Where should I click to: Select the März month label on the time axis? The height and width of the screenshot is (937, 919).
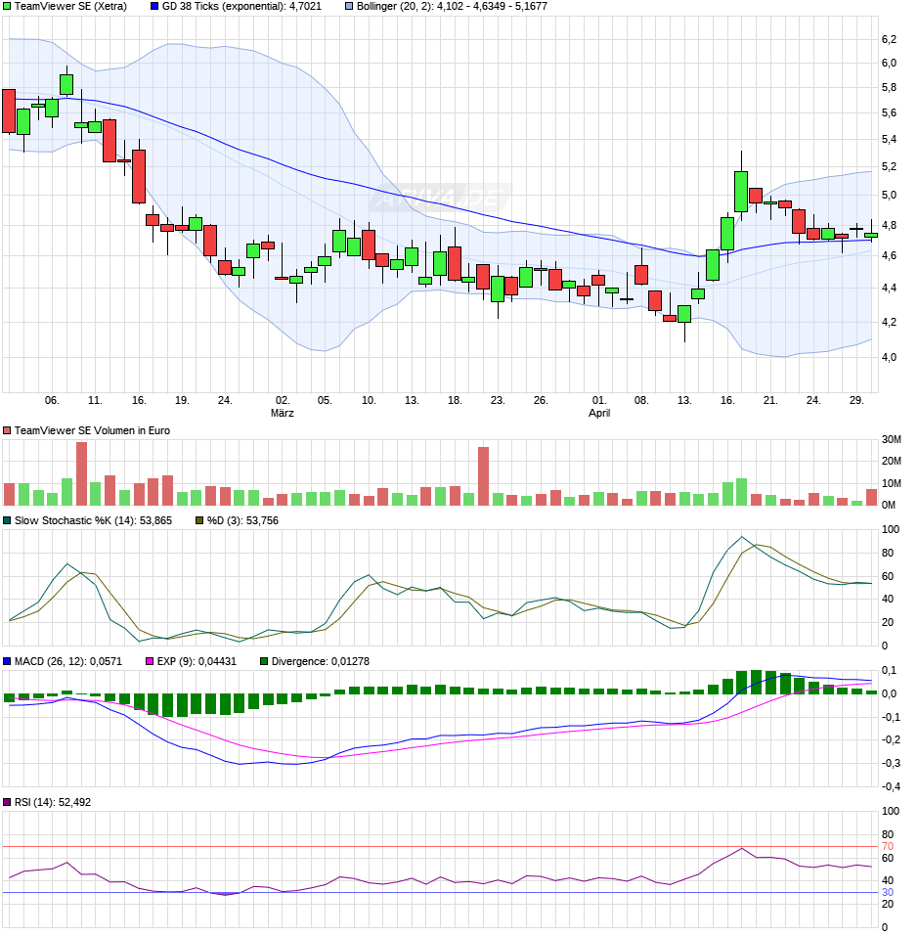point(283,414)
